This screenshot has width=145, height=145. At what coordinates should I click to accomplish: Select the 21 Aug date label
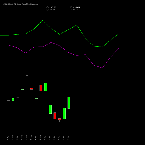(17, 138)
